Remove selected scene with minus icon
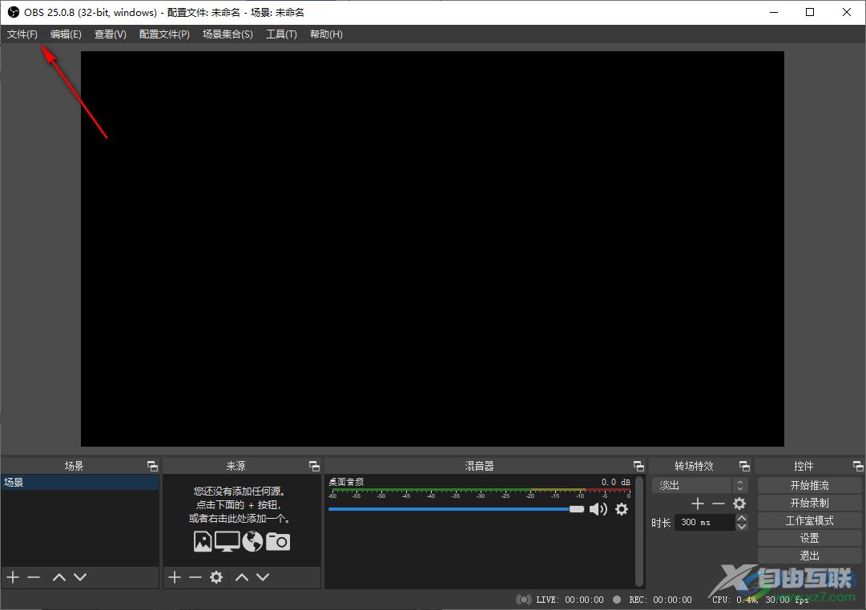This screenshot has height=610, width=866. click(x=34, y=577)
